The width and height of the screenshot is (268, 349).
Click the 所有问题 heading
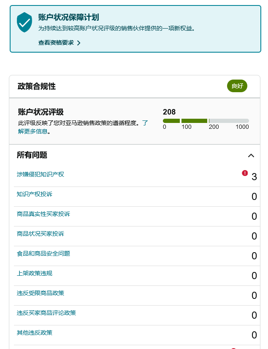coord(32,155)
